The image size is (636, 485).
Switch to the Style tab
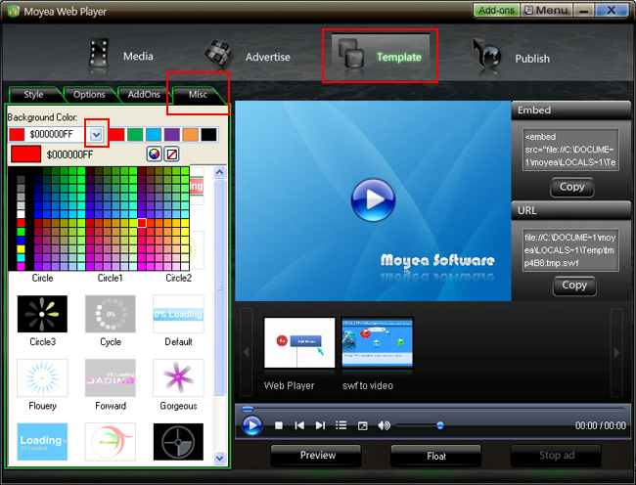[x=33, y=95]
